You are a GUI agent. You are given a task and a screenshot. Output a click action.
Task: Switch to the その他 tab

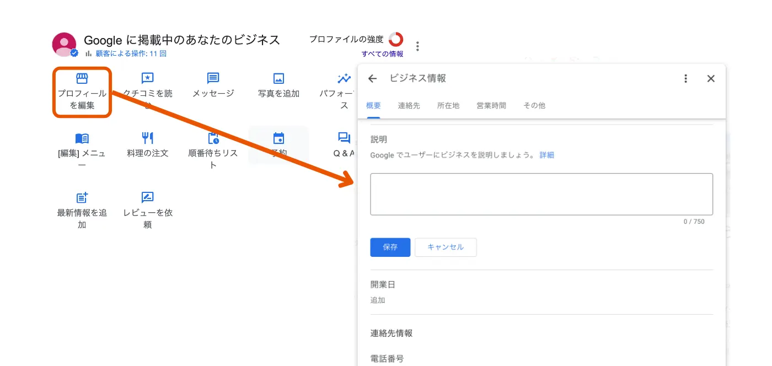534,105
